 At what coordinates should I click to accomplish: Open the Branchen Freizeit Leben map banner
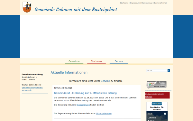coord(157,85)
